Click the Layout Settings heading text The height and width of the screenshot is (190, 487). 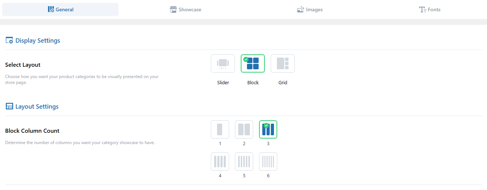37,106
